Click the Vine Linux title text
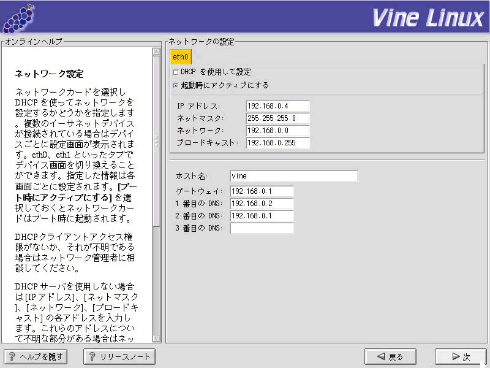This screenshot has width=490, height=368. point(428,18)
